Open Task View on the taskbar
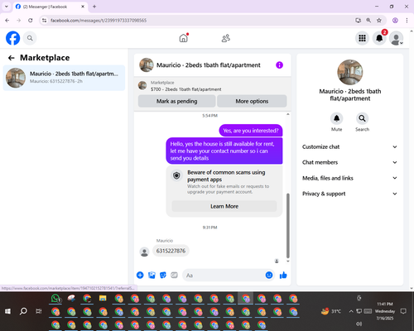This screenshot has height=331, width=414. pyautogui.click(x=39, y=311)
